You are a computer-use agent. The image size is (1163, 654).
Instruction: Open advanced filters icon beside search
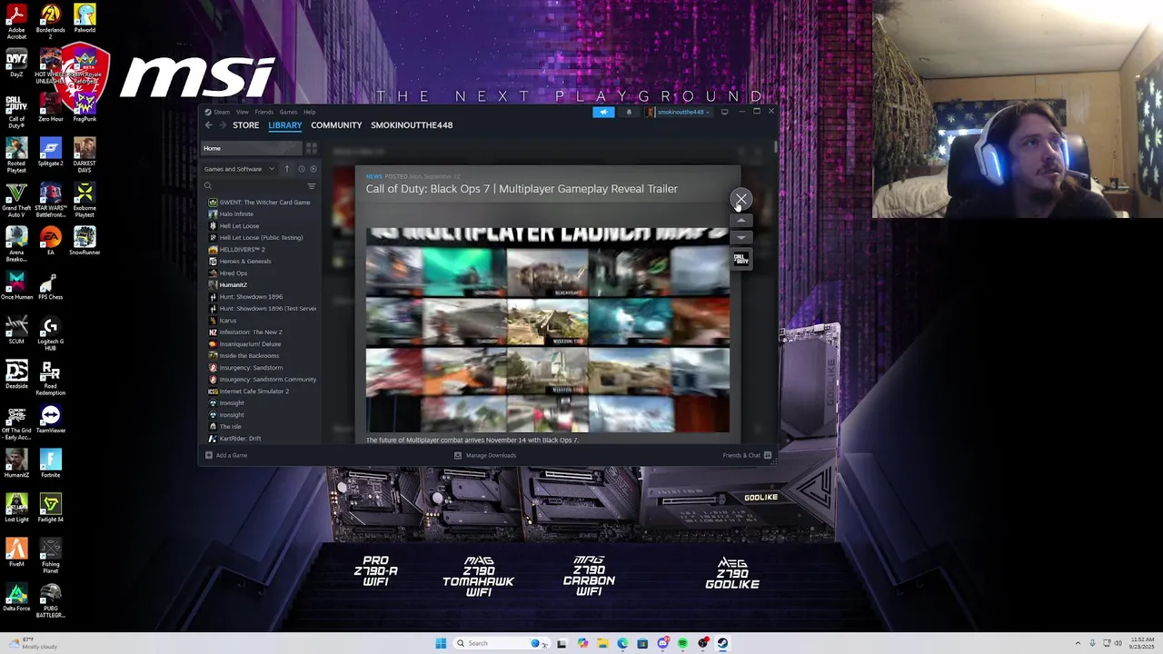pos(312,186)
